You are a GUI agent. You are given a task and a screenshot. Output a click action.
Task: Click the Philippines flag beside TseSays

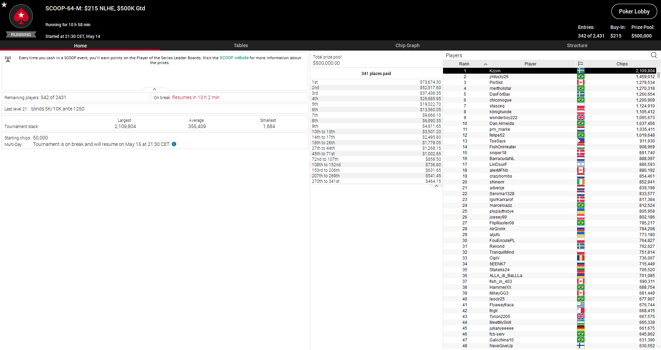(x=581, y=141)
